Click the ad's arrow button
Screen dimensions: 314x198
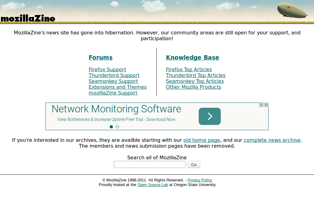pos(210,116)
